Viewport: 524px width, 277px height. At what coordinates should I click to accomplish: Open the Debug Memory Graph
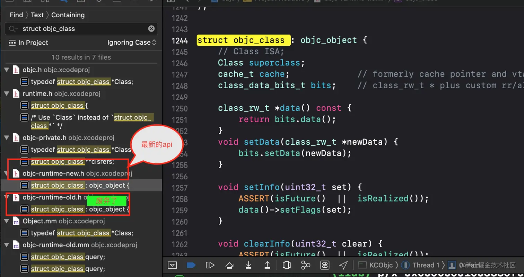(306, 265)
